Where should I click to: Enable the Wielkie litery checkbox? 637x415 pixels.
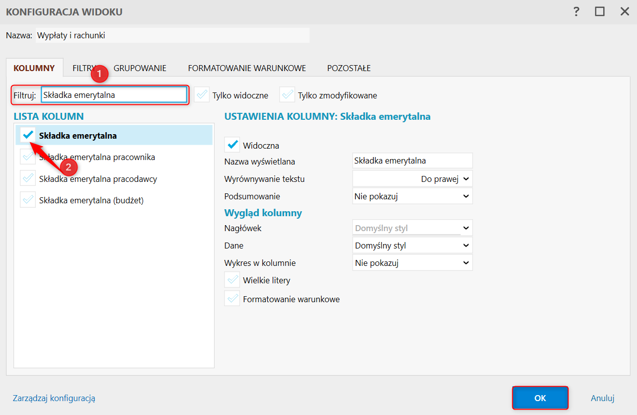pos(232,280)
